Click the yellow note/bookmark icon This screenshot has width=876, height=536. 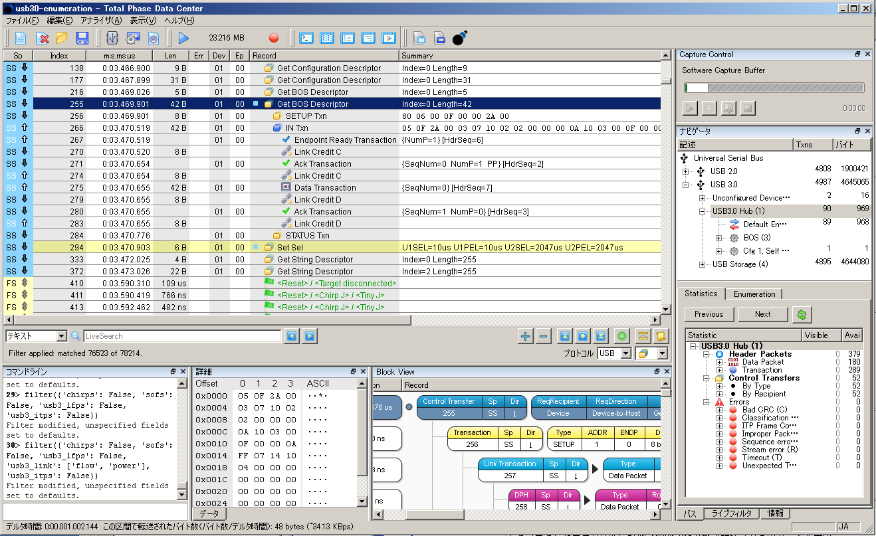pos(661,336)
